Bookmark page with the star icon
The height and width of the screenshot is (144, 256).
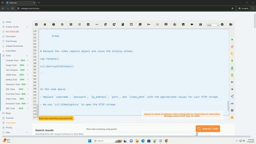[232, 8]
